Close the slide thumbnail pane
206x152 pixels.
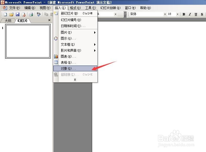(x=49, y=20)
